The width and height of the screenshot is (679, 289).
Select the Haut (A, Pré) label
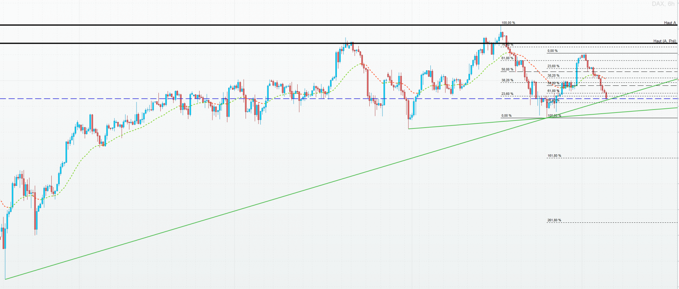[665, 41]
